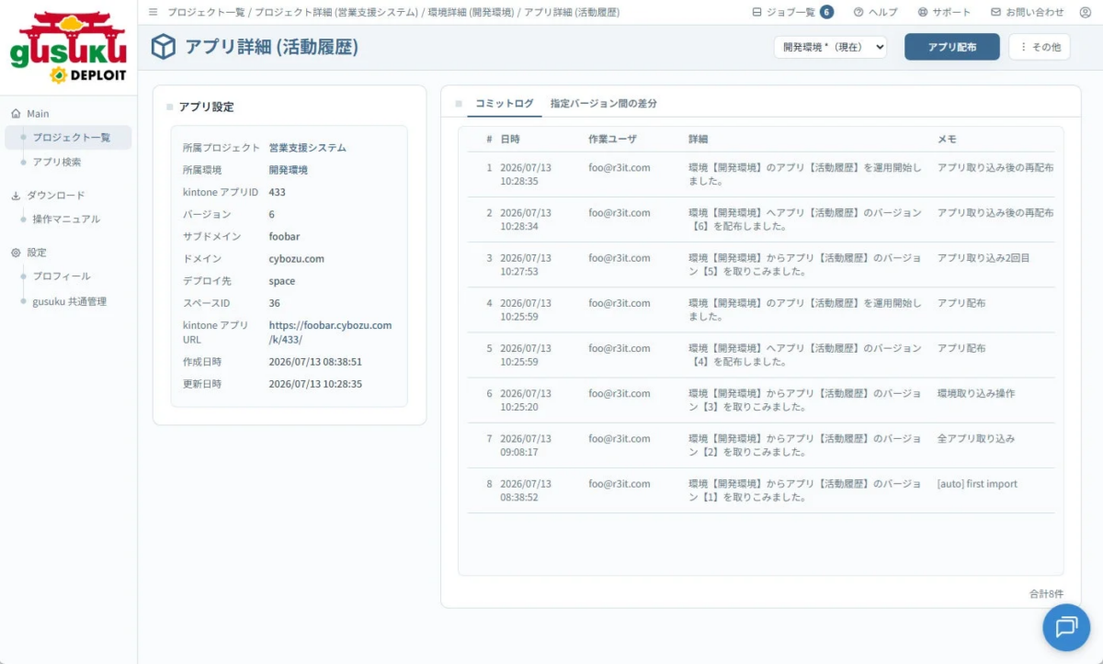Click the アプリ配布 button

[x=951, y=47]
